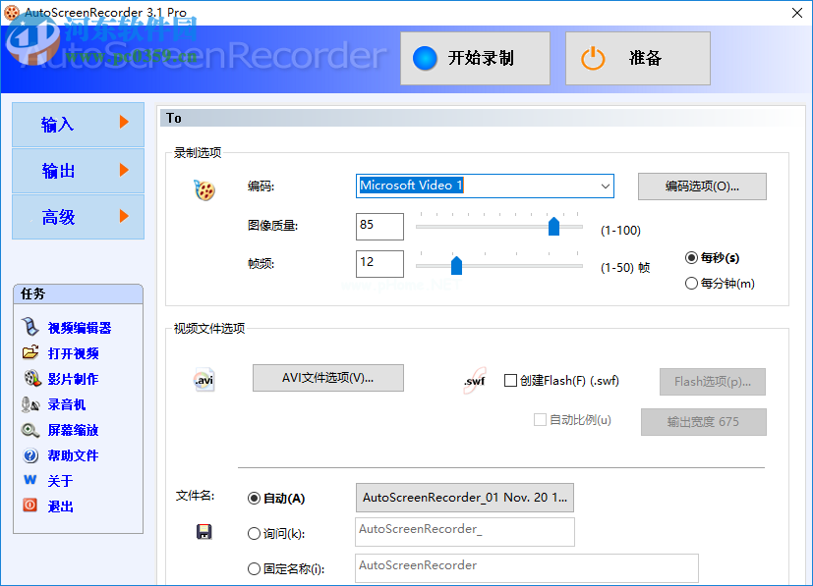813x586 pixels.
Task: Expand the 输出 (Output) section
Action: pyautogui.click(x=78, y=170)
